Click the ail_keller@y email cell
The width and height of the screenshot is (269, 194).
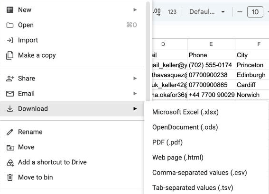(170, 65)
